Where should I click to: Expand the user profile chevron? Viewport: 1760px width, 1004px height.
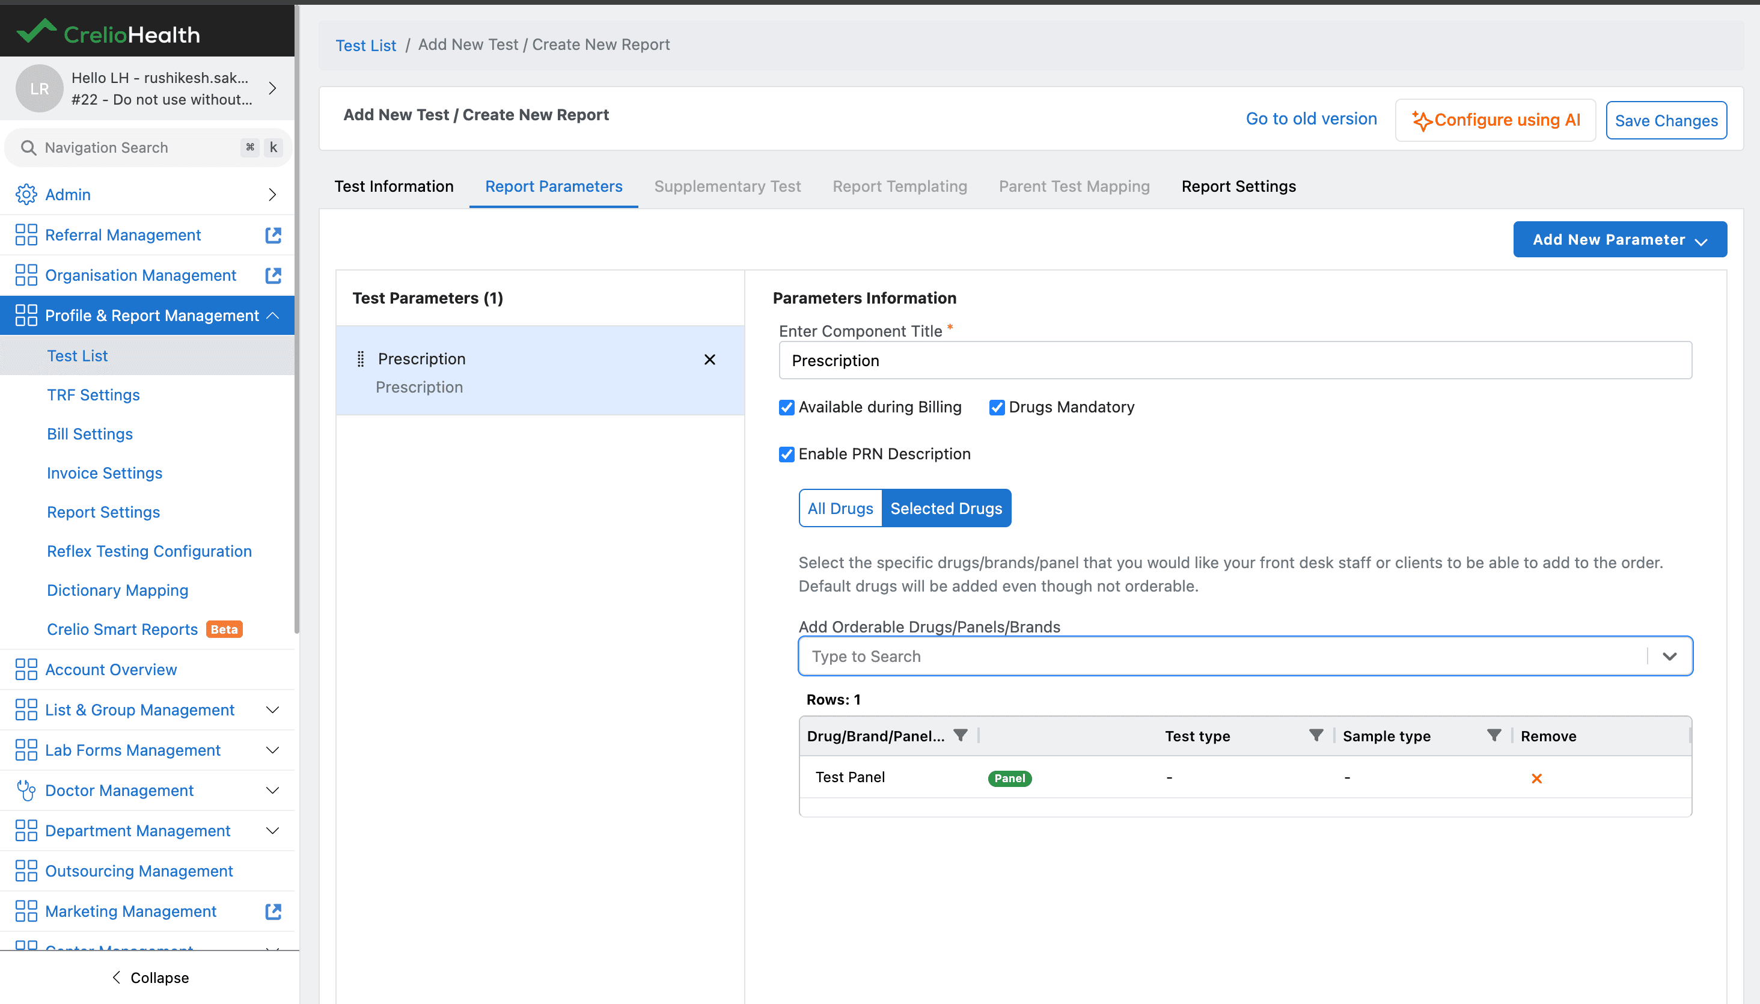[272, 88]
